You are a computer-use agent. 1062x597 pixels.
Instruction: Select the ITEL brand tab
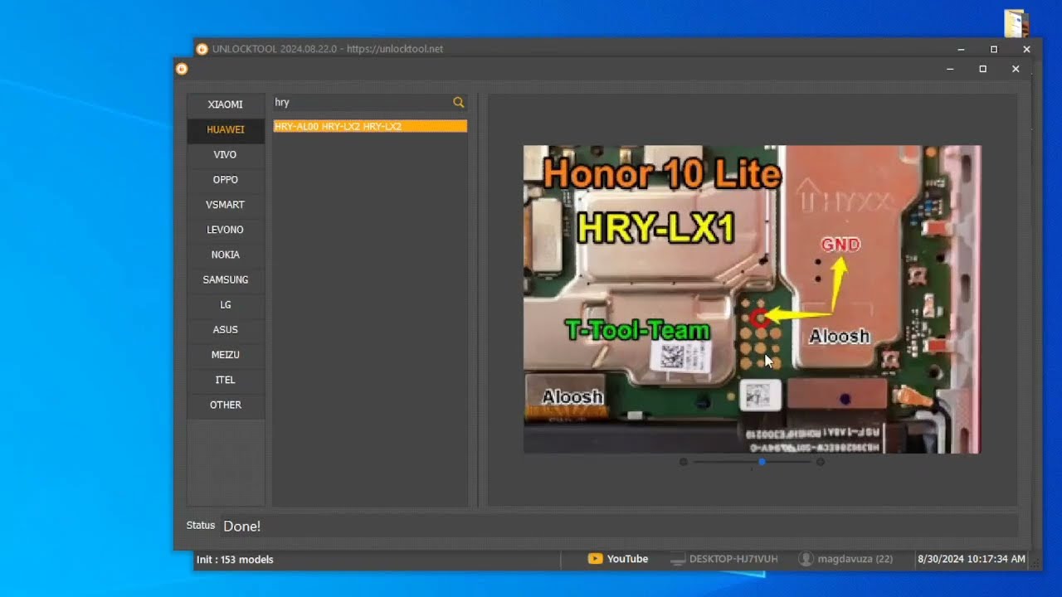click(226, 380)
